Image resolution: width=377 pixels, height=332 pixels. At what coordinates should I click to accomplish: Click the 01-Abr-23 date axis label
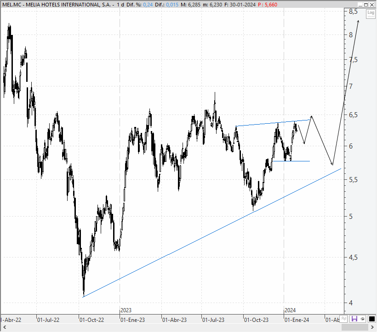click(x=174, y=320)
